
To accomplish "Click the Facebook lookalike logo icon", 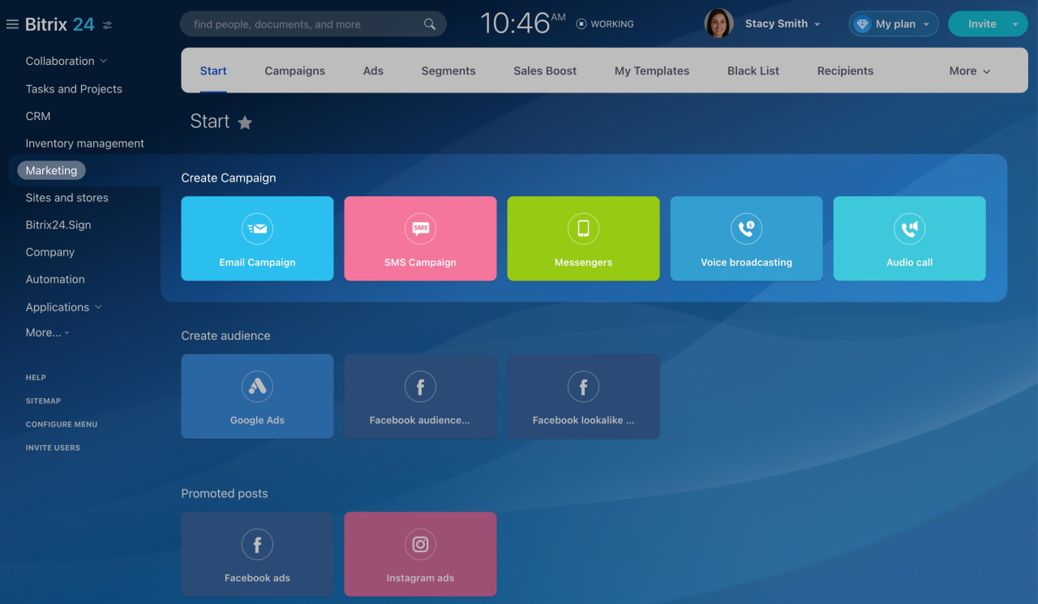I will pos(583,387).
